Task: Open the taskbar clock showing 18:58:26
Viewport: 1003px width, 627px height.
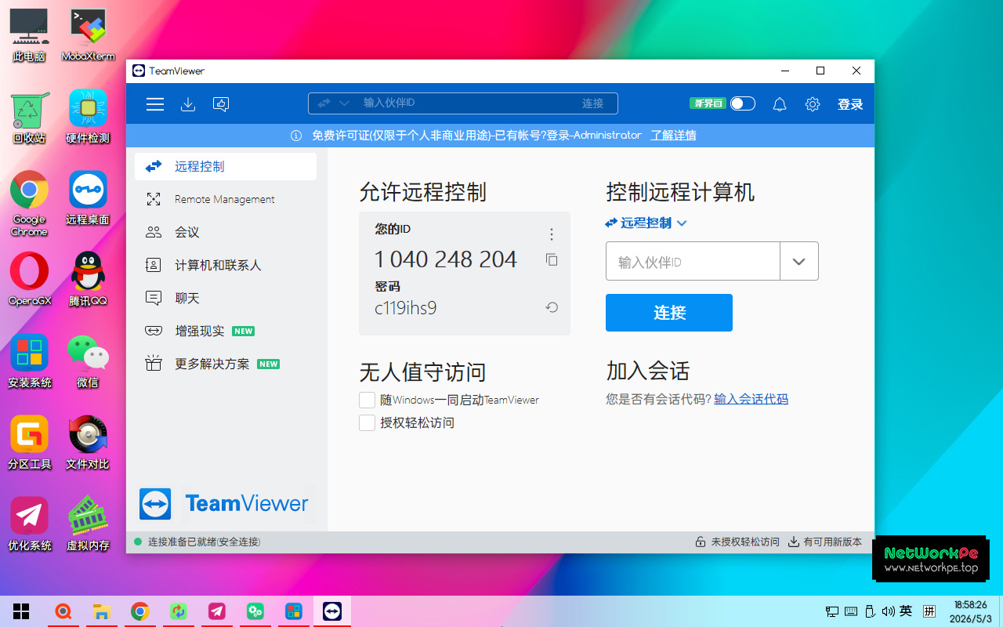Action: pyautogui.click(x=970, y=611)
